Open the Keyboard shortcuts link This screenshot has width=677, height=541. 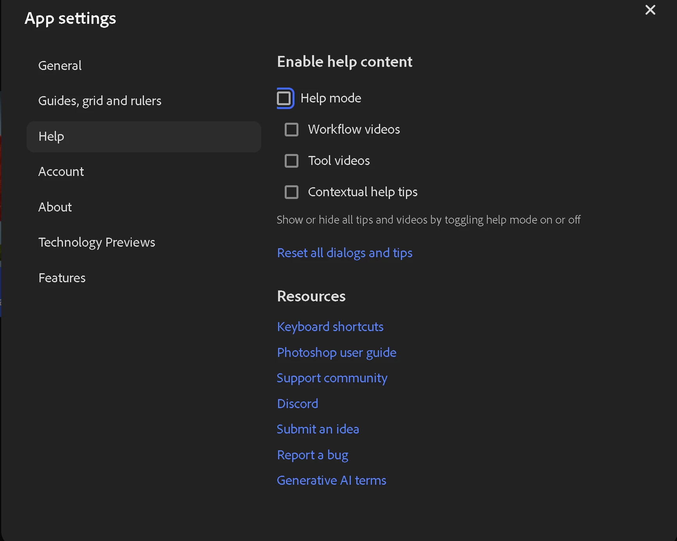tap(330, 327)
